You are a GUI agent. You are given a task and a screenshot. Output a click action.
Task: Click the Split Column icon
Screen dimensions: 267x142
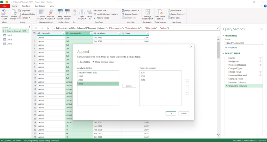[82, 12]
